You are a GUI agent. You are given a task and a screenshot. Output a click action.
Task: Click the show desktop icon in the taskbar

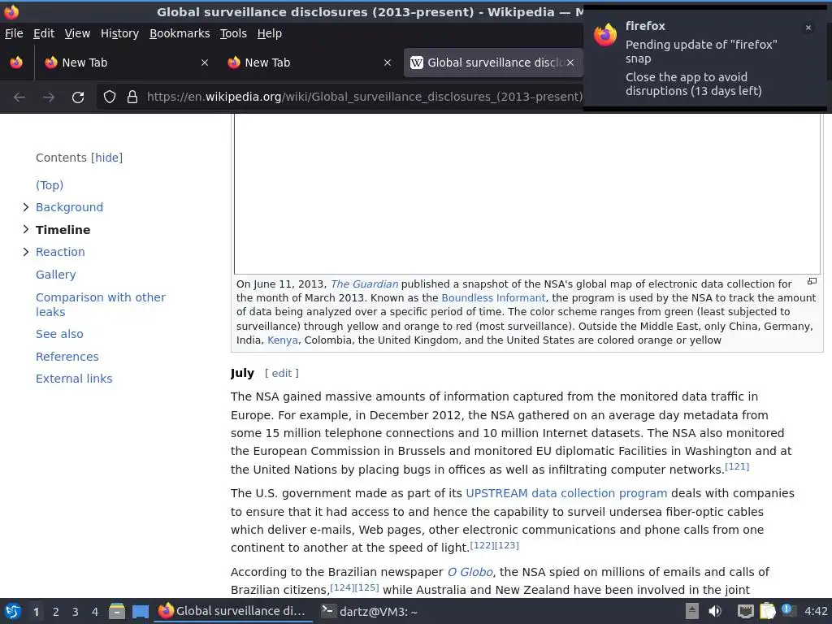pos(140,611)
